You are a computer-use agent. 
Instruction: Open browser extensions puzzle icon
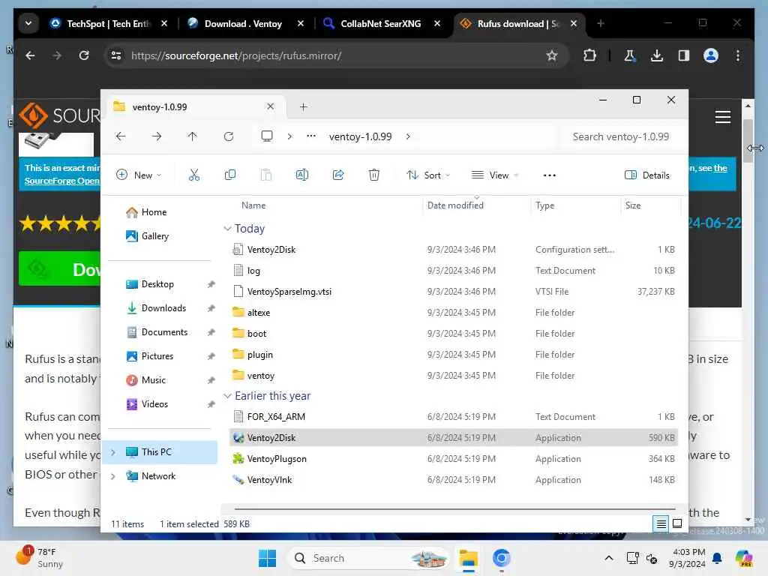(x=589, y=55)
